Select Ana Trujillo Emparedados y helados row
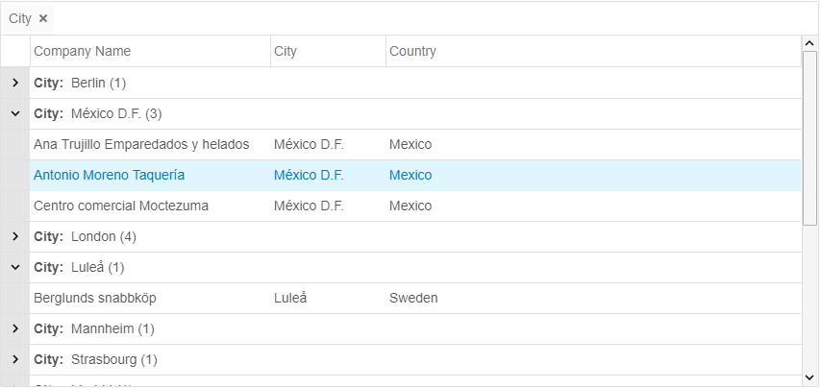Viewport: 821px width, 388px height. (141, 144)
